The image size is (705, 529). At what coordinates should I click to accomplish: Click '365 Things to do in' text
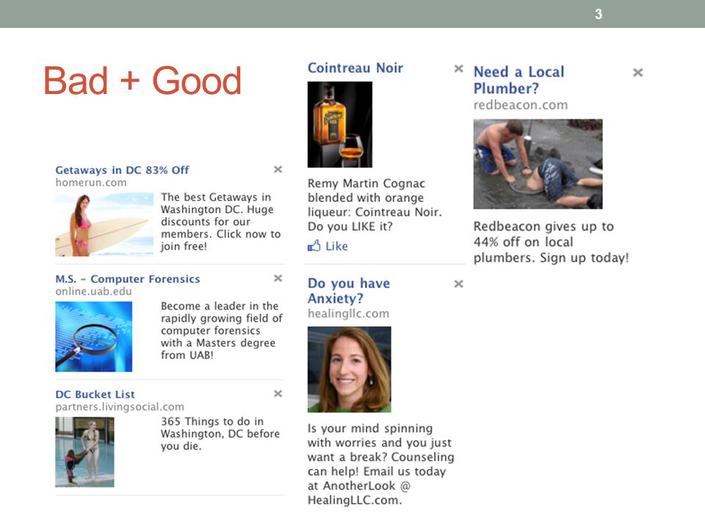pyautogui.click(x=212, y=422)
